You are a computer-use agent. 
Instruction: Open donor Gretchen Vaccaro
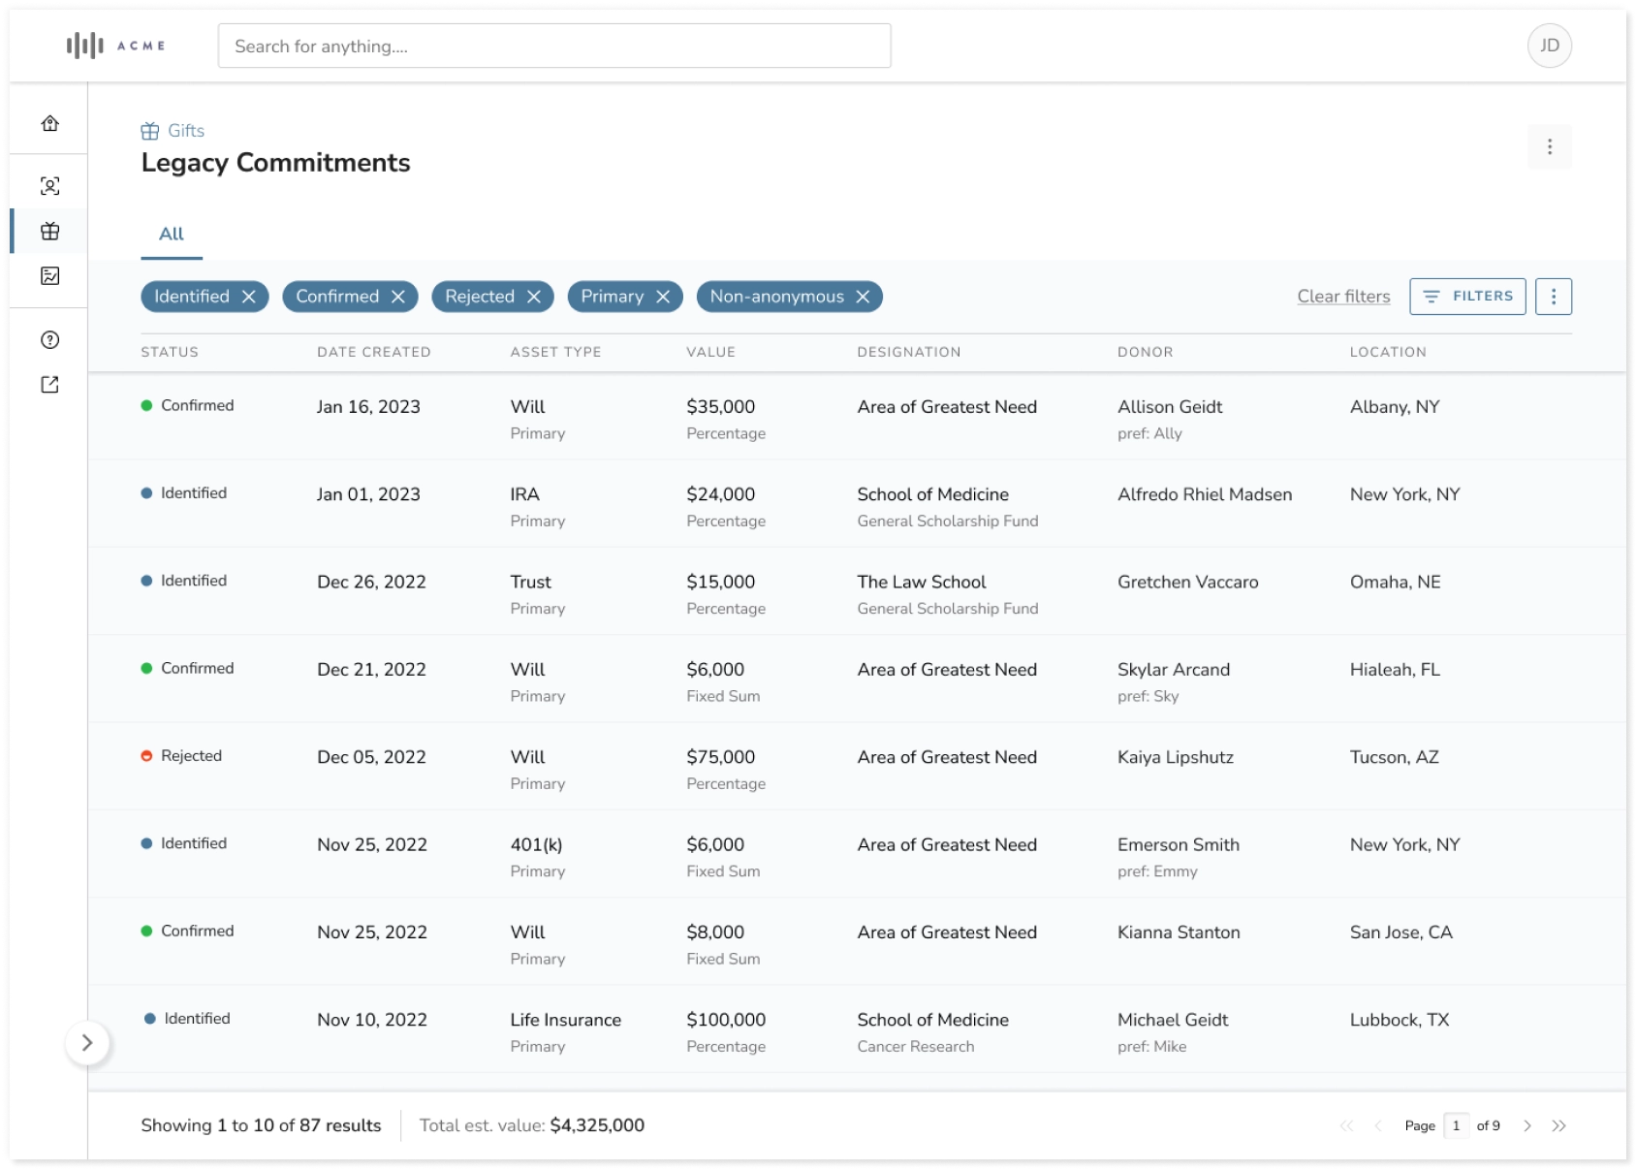(1187, 582)
